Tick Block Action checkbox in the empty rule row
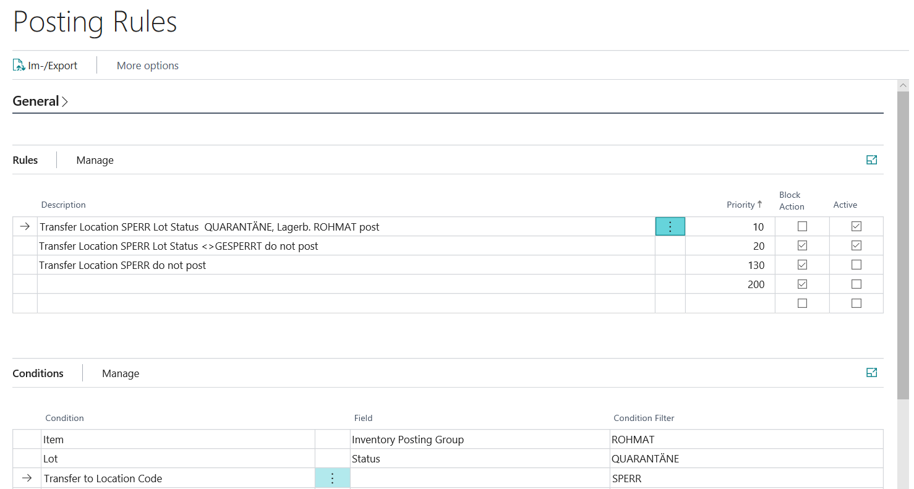The width and height of the screenshot is (914, 489). pyautogui.click(x=802, y=304)
